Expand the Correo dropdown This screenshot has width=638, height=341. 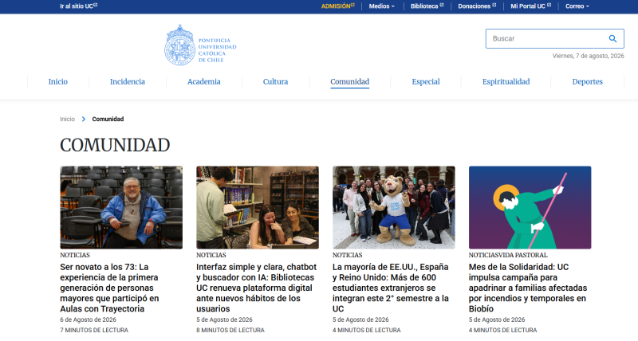[577, 6]
